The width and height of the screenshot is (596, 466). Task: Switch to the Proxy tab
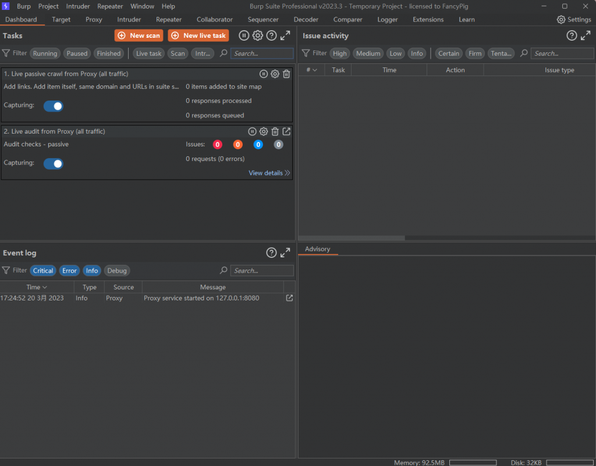(x=94, y=19)
